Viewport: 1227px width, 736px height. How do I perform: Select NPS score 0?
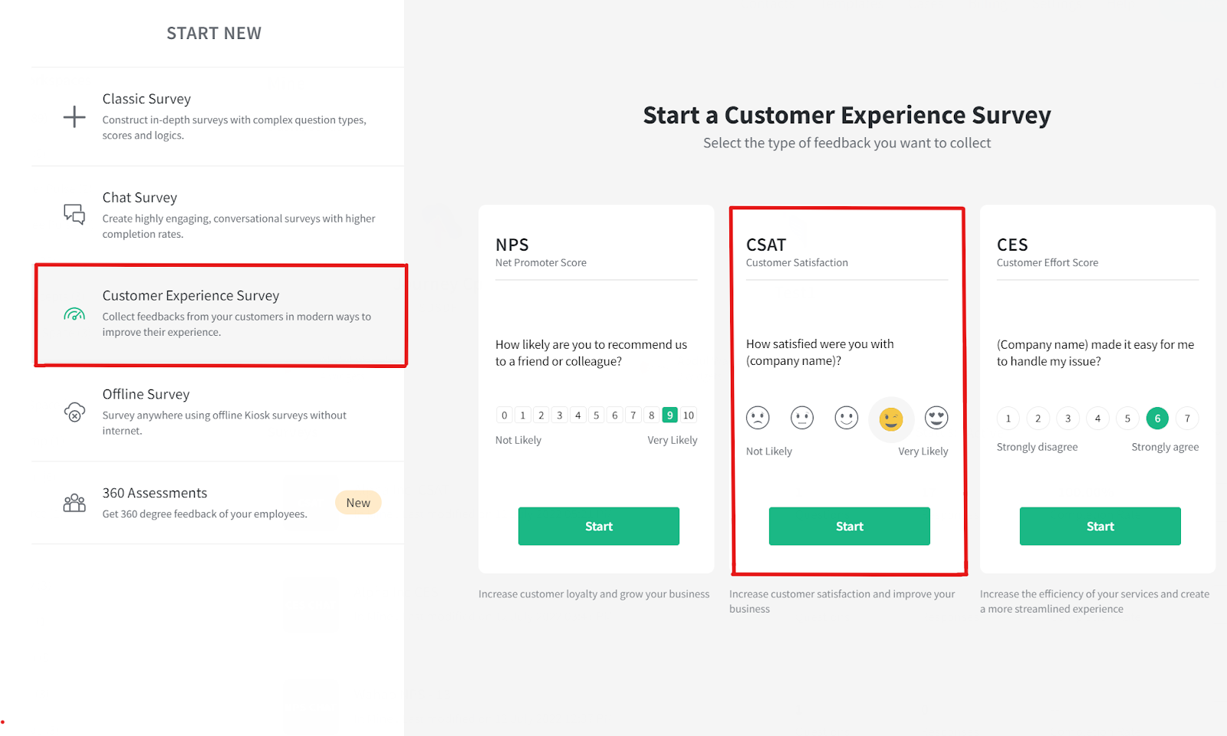(504, 416)
